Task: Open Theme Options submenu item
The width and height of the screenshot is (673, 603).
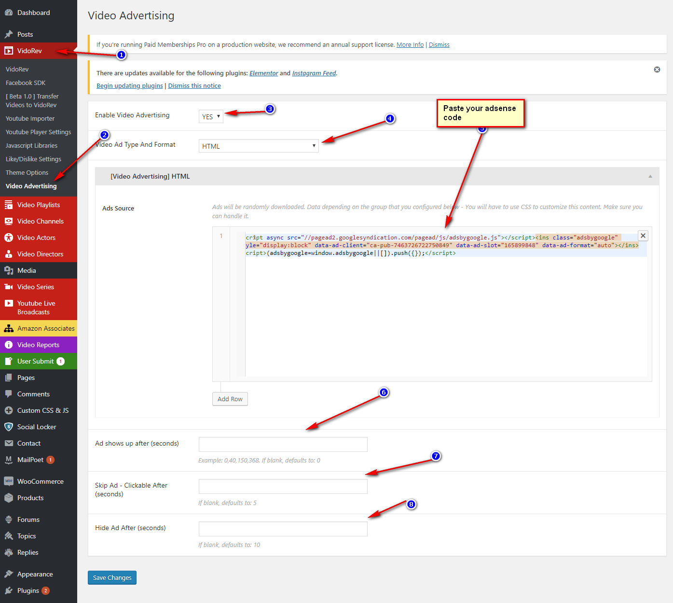Action: point(27,172)
